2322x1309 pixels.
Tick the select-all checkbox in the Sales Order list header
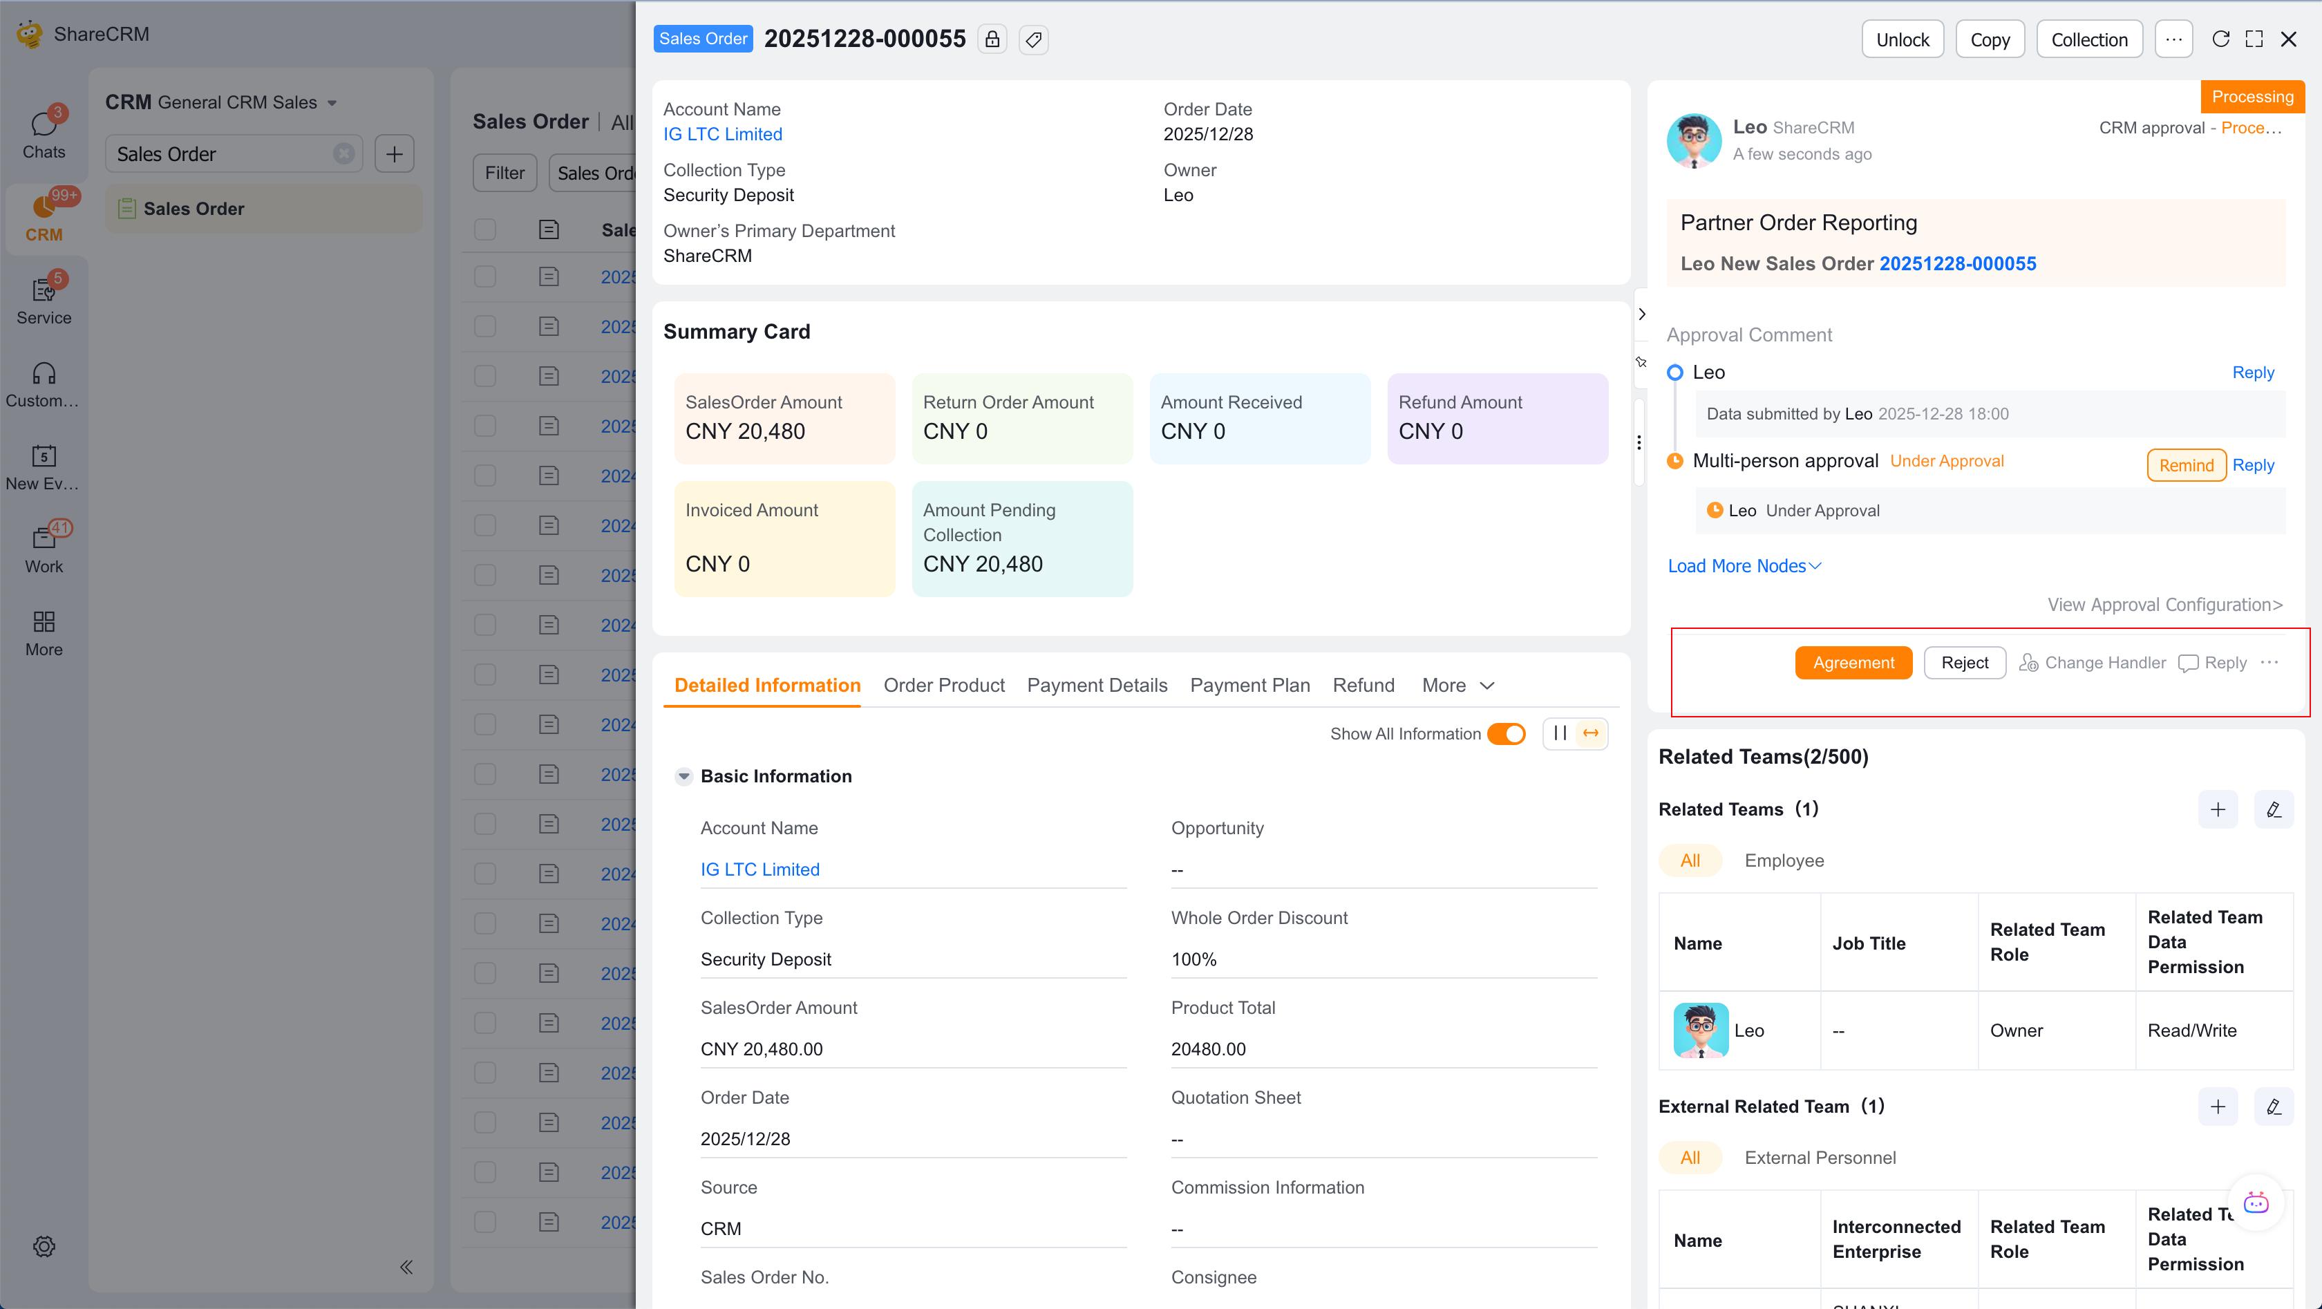[485, 230]
